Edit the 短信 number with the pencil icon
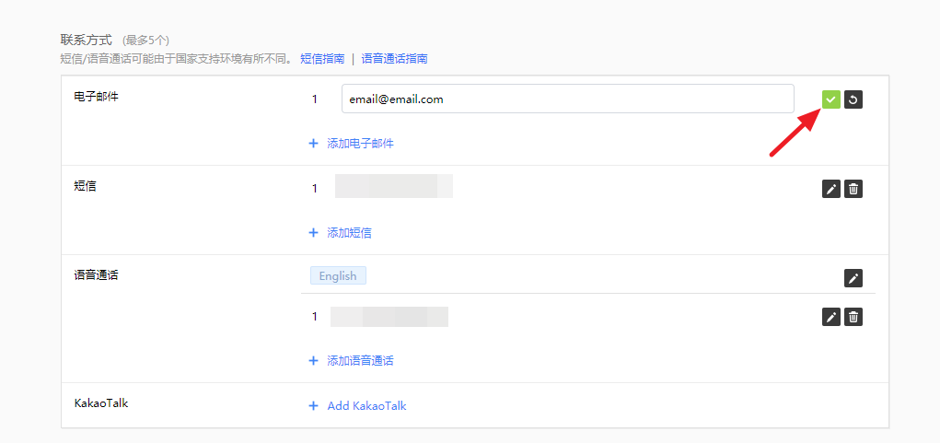The image size is (940, 443). click(830, 189)
